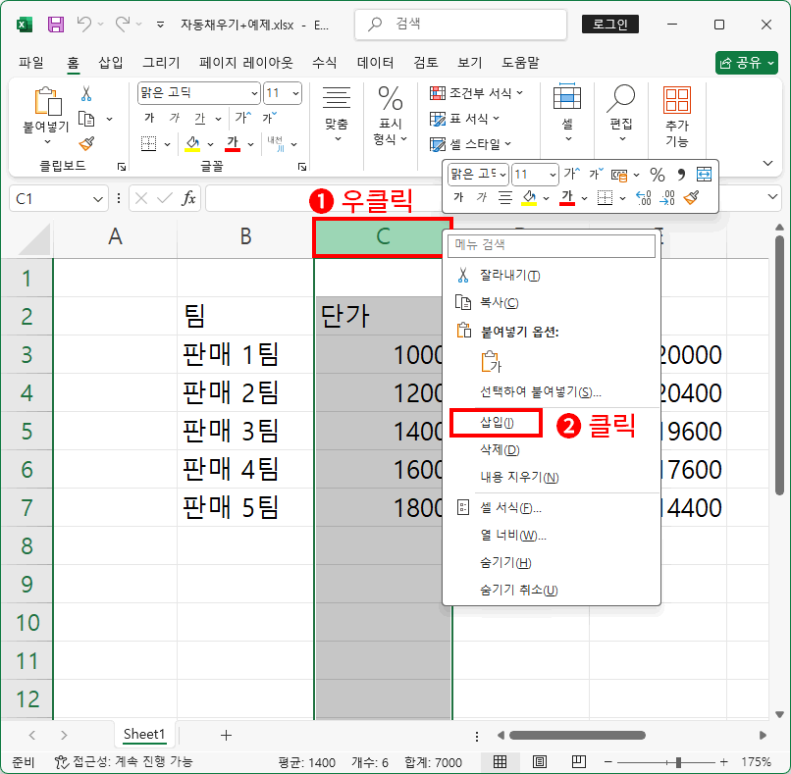Click fill color bucket in mini toolbar
The height and width of the screenshot is (774, 791).
pyautogui.click(x=529, y=197)
